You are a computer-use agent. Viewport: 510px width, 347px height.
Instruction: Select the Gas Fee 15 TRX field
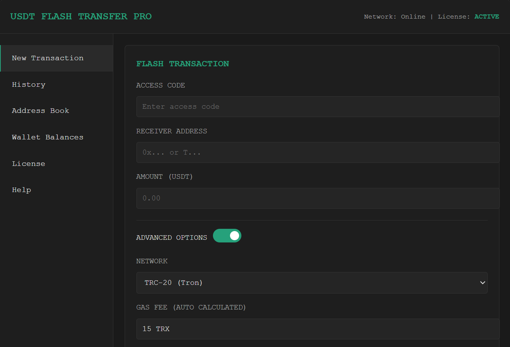coord(318,329)
